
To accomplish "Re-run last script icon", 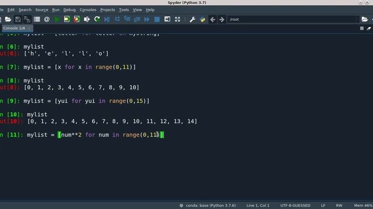I will 97,19.
